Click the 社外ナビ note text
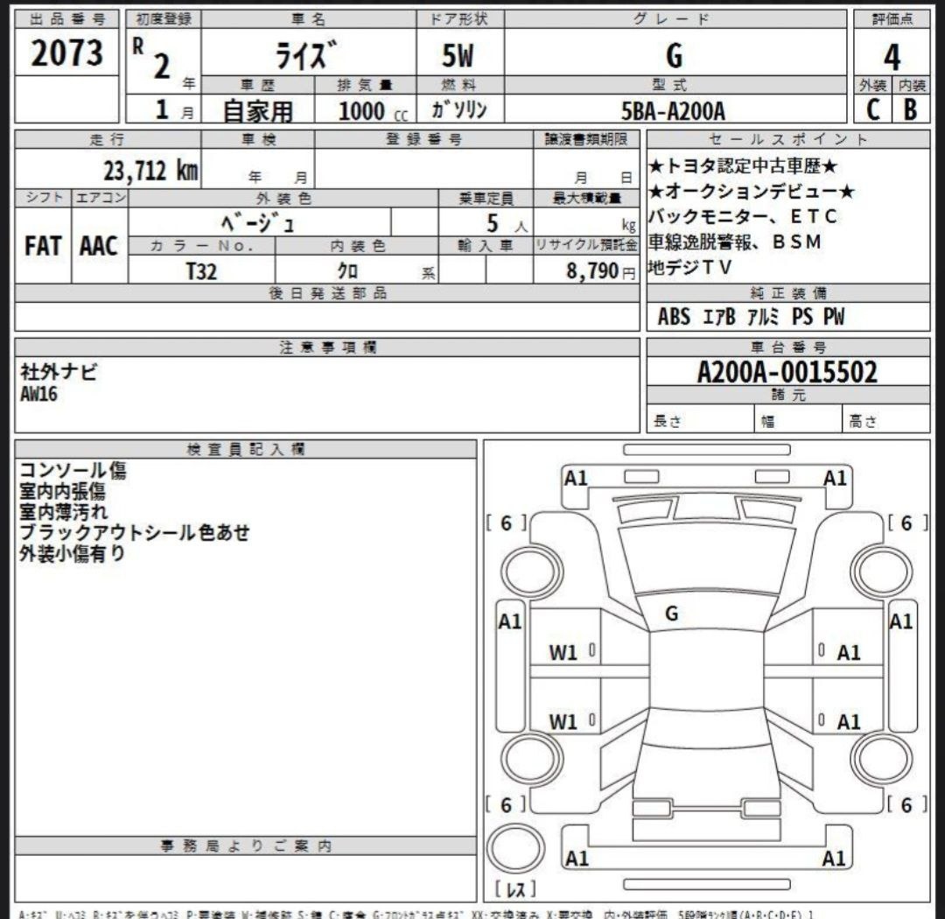Screen dimensions: 945x919 59,371
